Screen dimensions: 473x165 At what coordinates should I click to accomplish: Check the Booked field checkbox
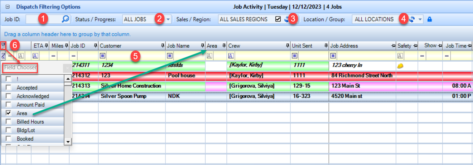click(9, 138)
